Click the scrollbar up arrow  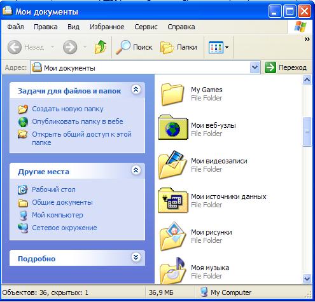click(307, 80)
